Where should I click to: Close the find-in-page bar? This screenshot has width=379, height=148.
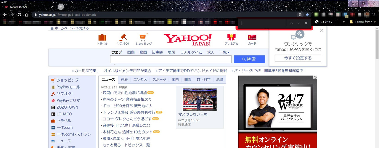coord(306,23)
